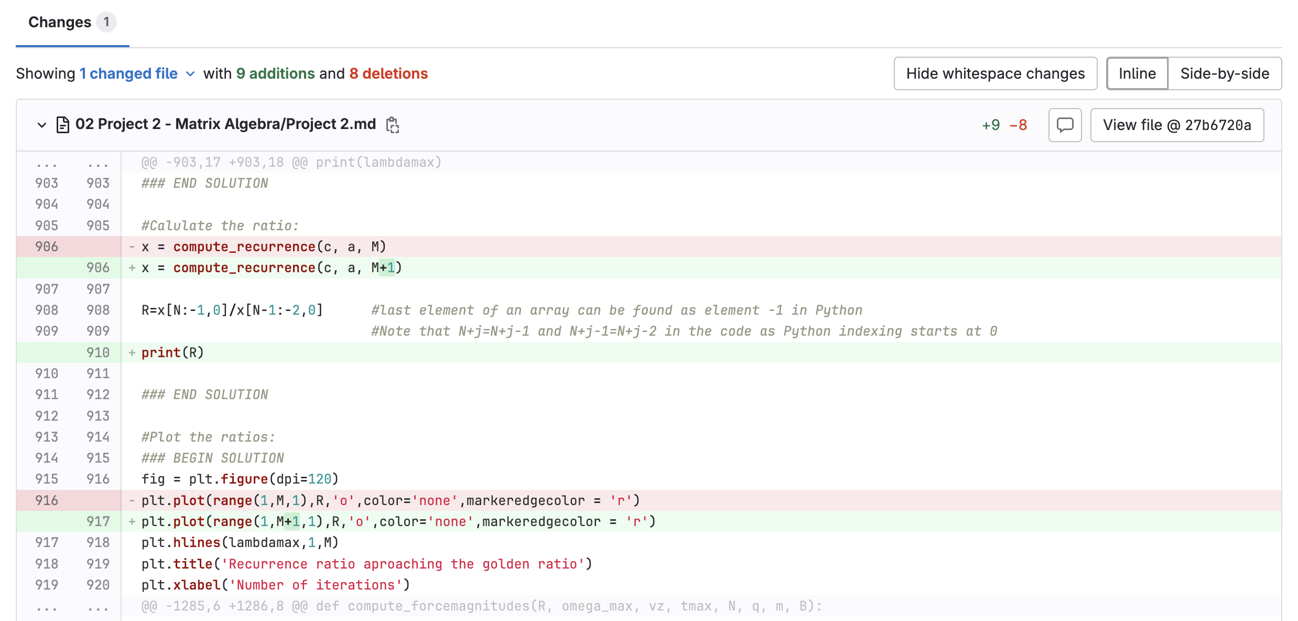Hide whitespace changes
Viewport: 1298px width, 621px height.
click(995, 73)
